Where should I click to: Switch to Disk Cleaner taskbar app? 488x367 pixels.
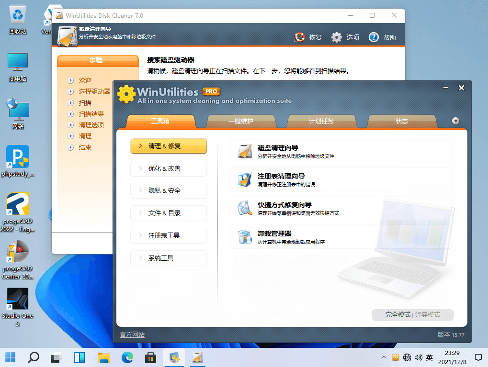pyautogui.click(x=198, y=357)
